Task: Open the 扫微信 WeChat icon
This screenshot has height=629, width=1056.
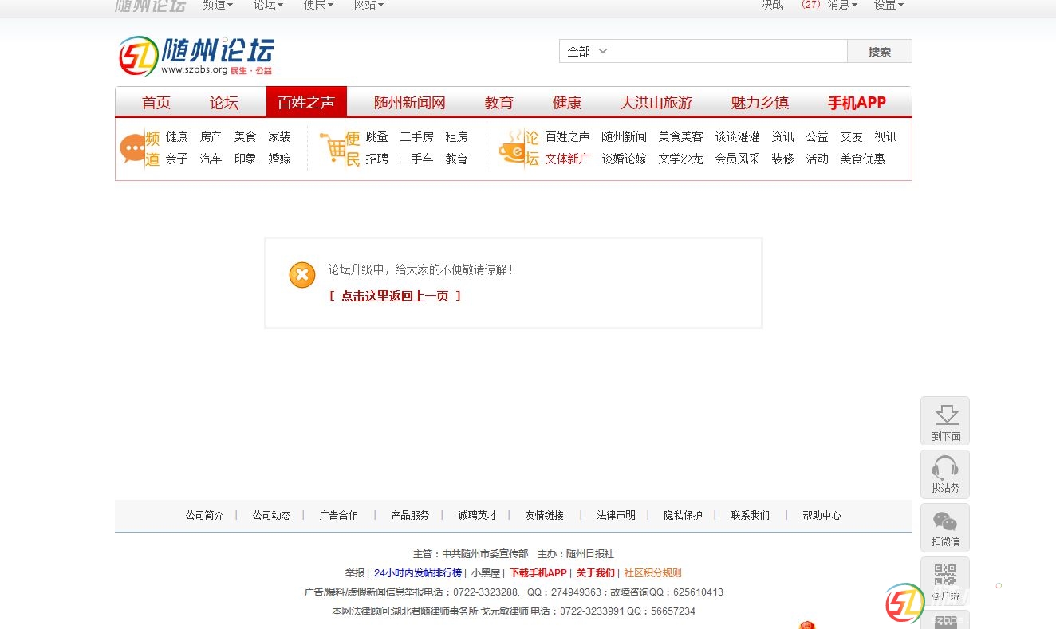Action: pyautogui.click(x=945, y=521)
